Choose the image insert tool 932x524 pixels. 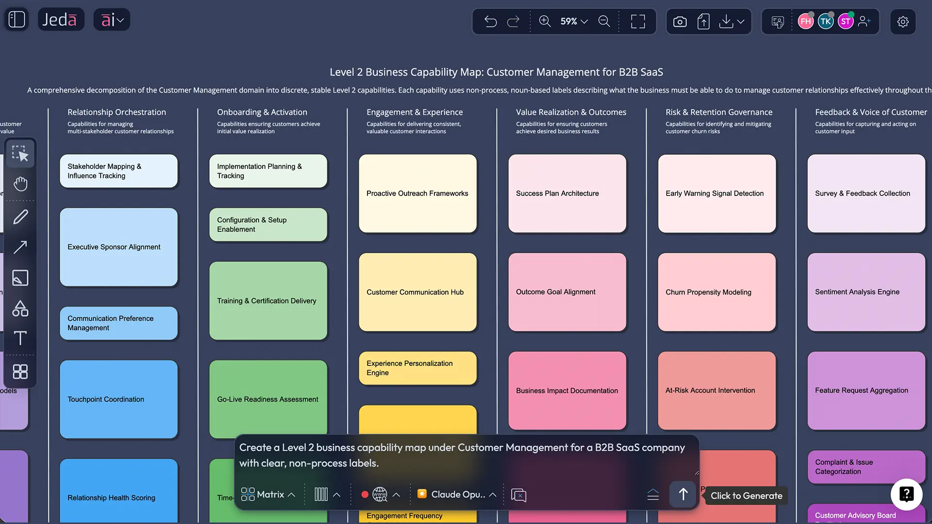(x=20, y=278)
